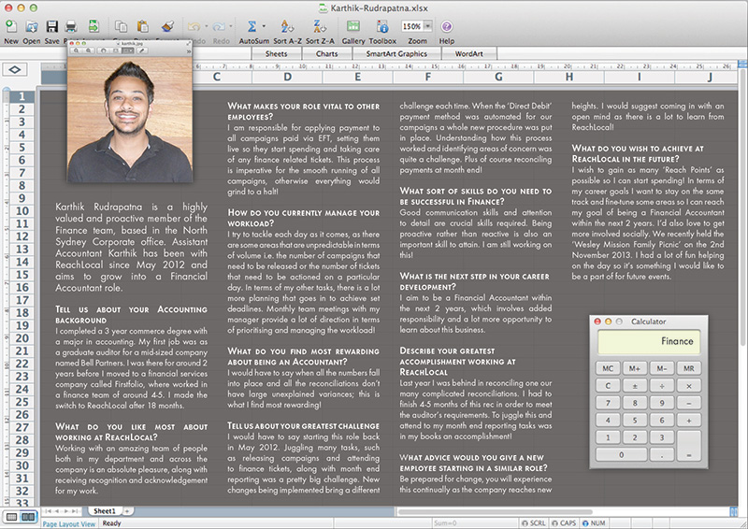This screenshot has height=529, width=748.
Task: Click the Help icon
Action: coord(446,26)
